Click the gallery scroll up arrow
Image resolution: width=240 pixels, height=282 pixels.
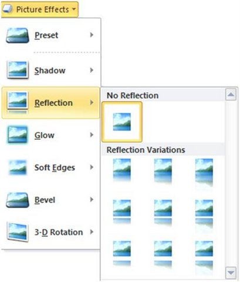[x=231, y=95]
